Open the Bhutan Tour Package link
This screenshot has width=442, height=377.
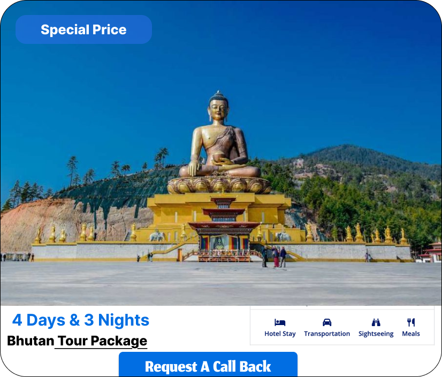pyautogui.click(x=77, y=341)
